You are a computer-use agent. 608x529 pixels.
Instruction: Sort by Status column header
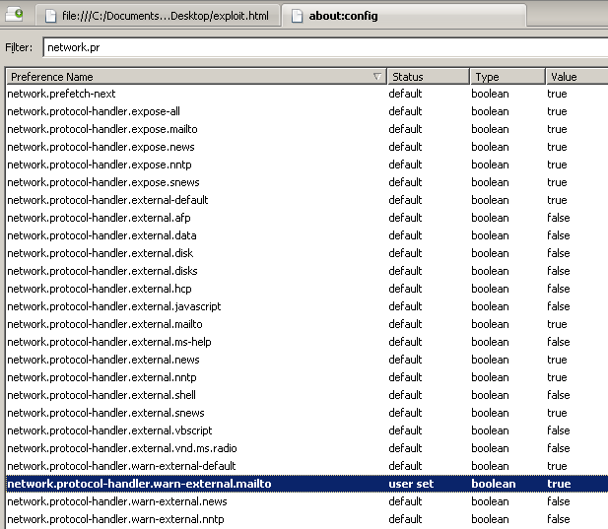tap(429, 77)
